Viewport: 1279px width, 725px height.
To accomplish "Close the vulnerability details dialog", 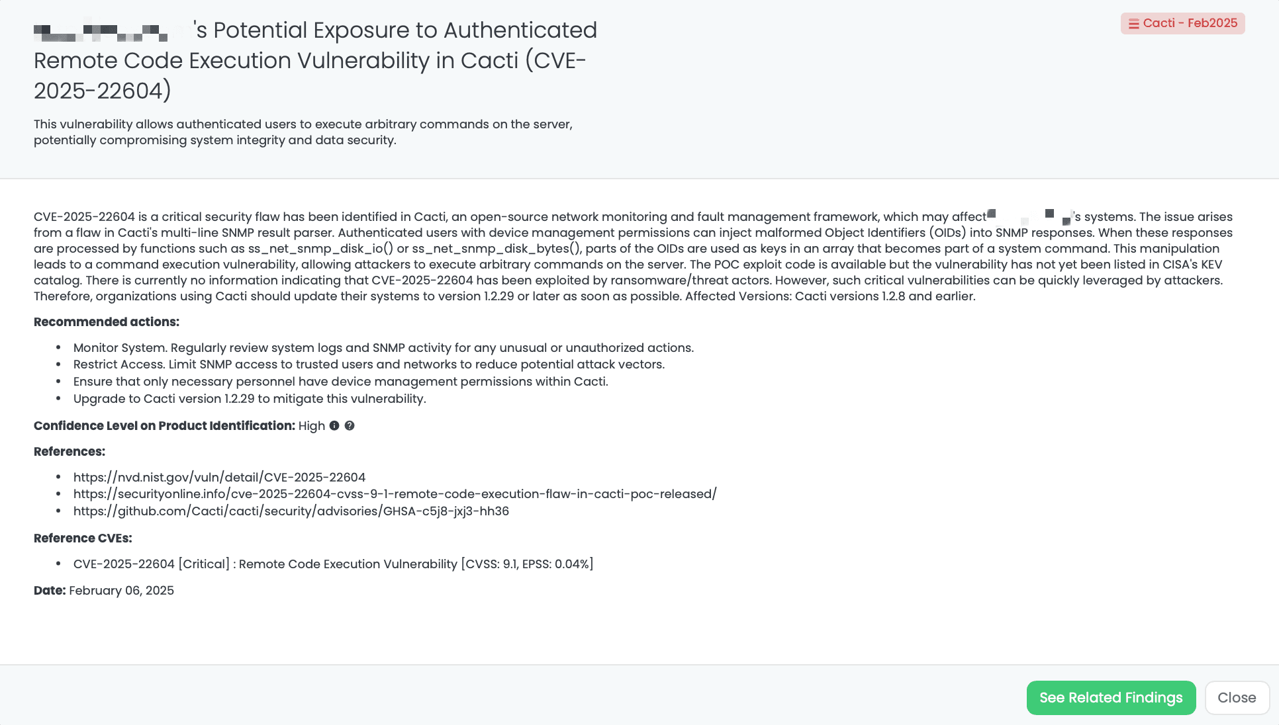I will pos(1236,698).
